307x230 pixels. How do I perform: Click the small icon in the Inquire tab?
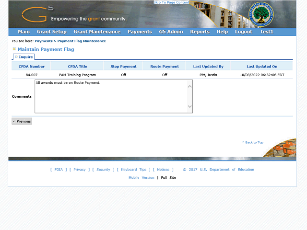click(x=16, y=57)
